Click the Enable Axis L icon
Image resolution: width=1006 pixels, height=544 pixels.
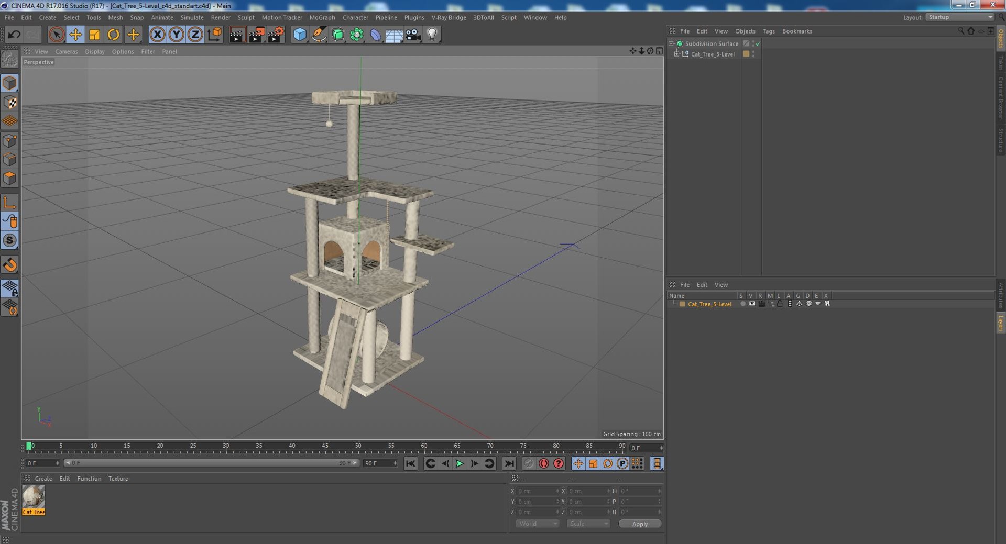coord(10,203)
